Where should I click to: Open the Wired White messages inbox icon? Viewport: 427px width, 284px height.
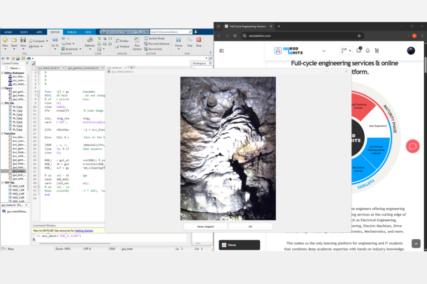coord(359,50)
